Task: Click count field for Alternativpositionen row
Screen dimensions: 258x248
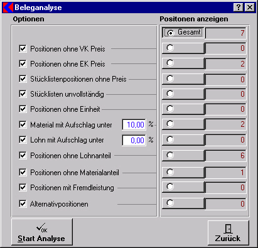Action: (225, 203)
